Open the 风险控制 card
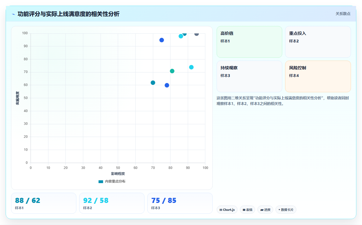Screen dimensions: 362x225 click(318, 76)
